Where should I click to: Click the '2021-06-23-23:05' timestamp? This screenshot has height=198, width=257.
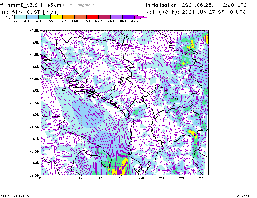point(235,196)
